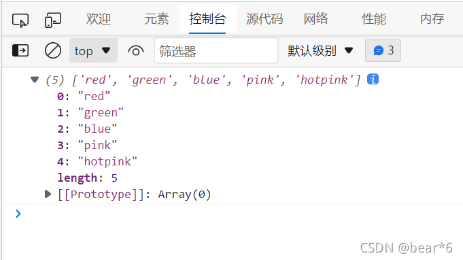The image size is (463, 260).
Task: Open live expression with the eye icon
Action: pos(136,51)
